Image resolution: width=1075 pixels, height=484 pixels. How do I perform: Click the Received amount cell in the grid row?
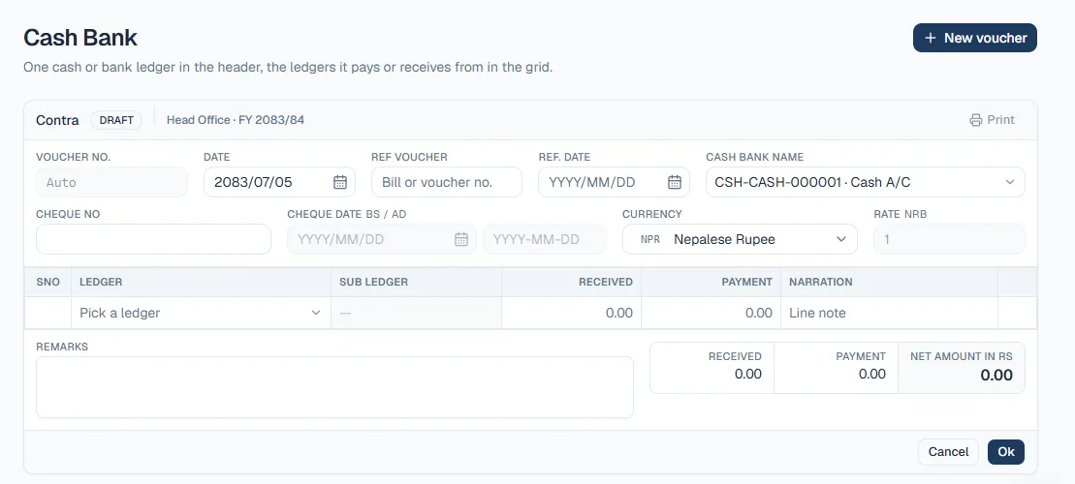click(571, 313)
